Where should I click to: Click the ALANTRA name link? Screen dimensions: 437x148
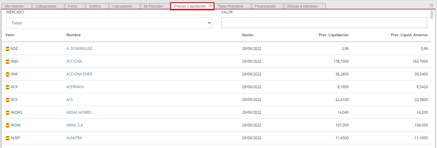coord(74,138)
